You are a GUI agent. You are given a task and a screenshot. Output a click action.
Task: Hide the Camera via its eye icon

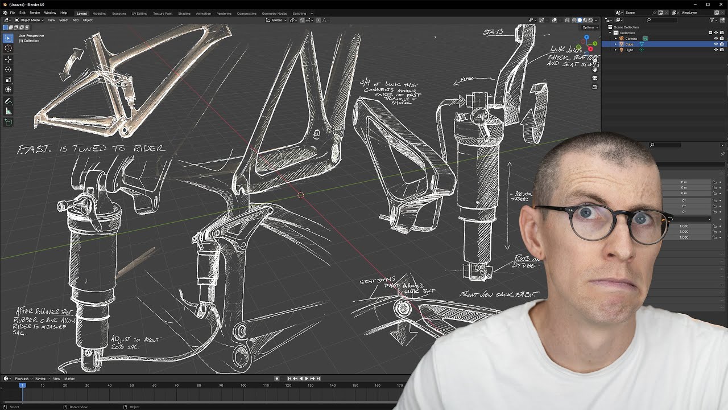[x=716, y=38]
